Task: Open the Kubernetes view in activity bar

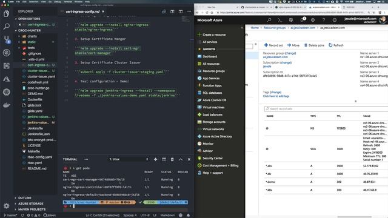Action: coord(7,92)
